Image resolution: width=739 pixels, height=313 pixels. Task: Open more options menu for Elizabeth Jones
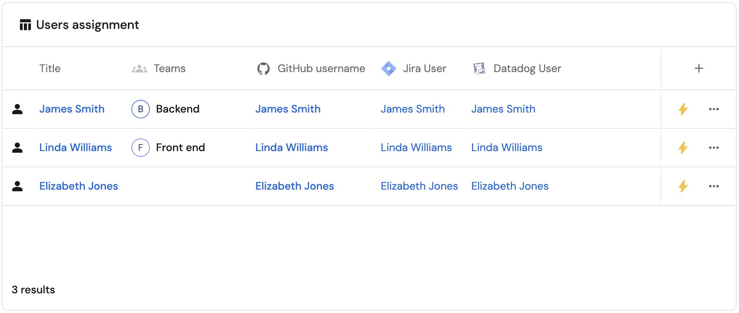714,186
